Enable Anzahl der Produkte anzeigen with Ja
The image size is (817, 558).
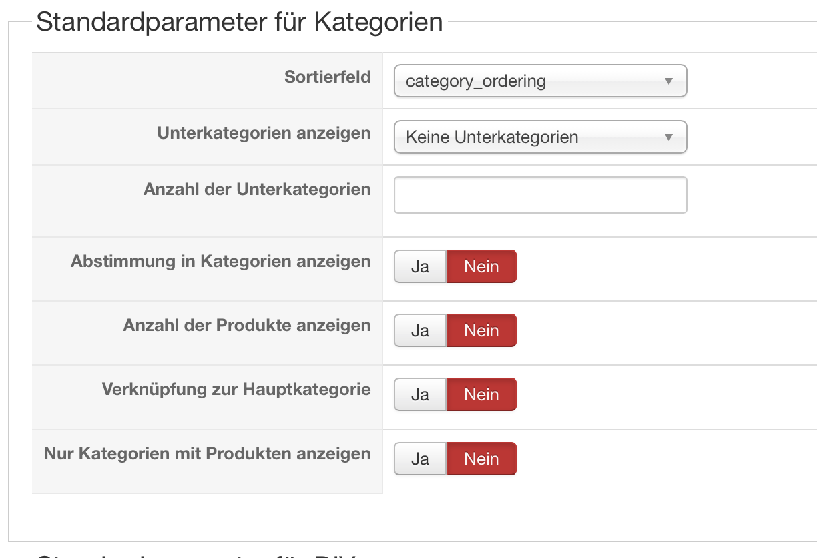click(420, 331)
